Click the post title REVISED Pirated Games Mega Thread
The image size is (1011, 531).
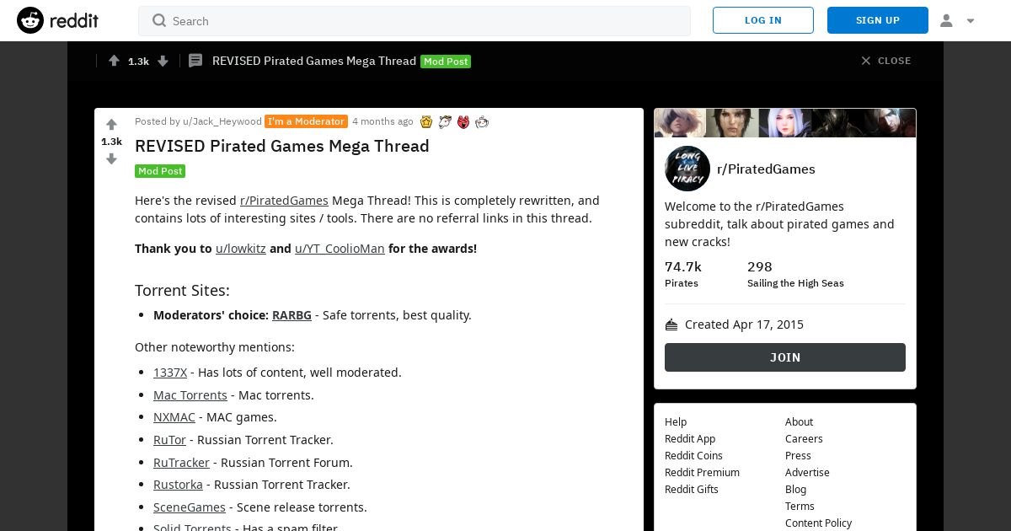282,146
